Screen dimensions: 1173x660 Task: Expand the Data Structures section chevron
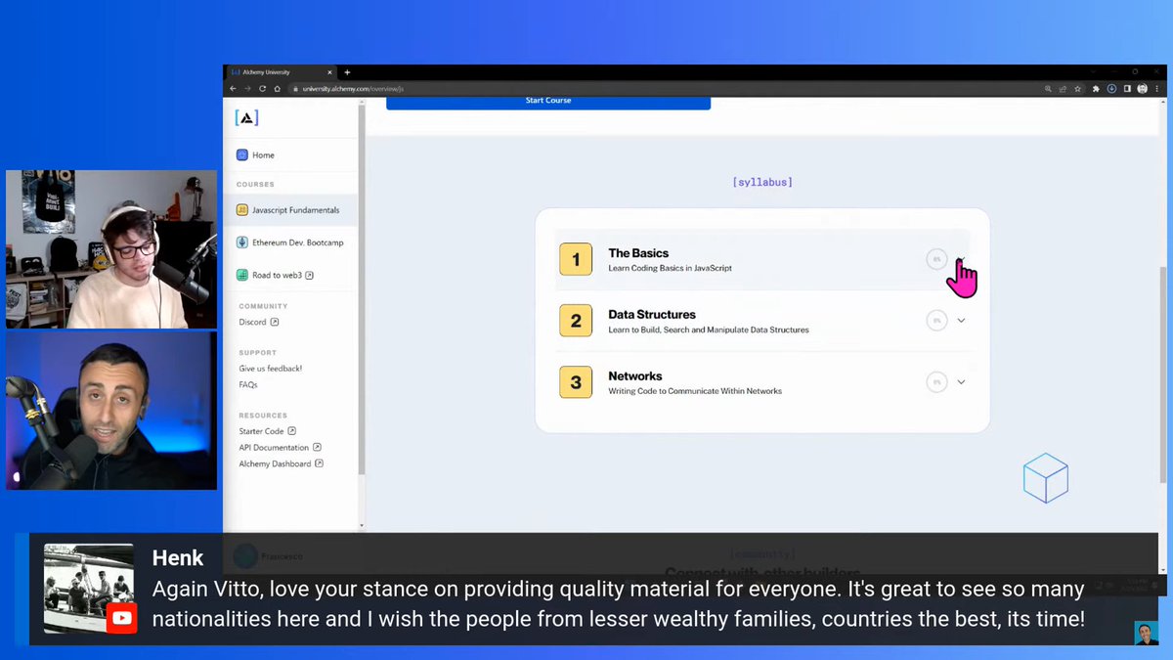(x=961, y=321)
